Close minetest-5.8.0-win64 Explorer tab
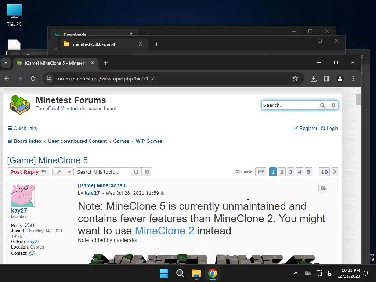 pos(141,44)
